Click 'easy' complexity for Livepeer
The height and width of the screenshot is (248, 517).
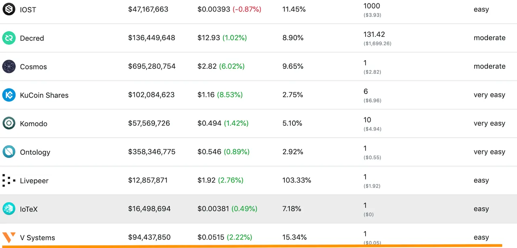pyautogui.click(x=481, y=181)
